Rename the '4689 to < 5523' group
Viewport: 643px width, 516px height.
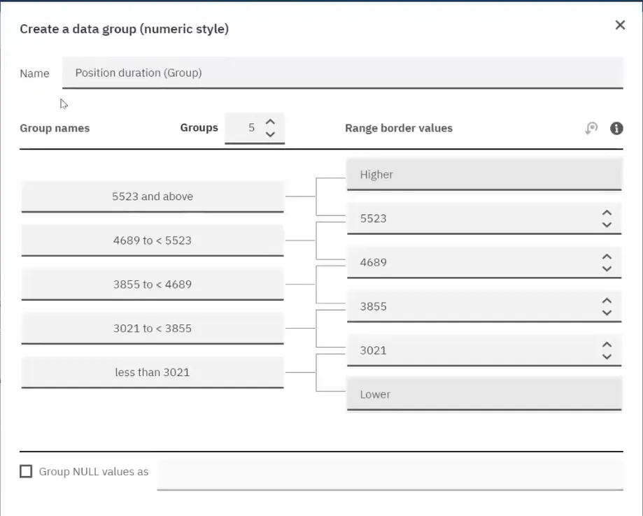(153, 241)
